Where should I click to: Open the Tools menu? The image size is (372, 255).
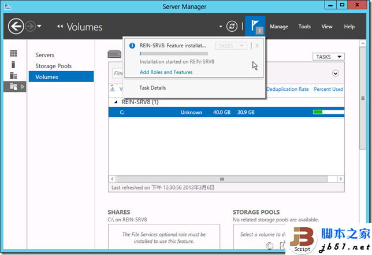click(x=304, y=27)
